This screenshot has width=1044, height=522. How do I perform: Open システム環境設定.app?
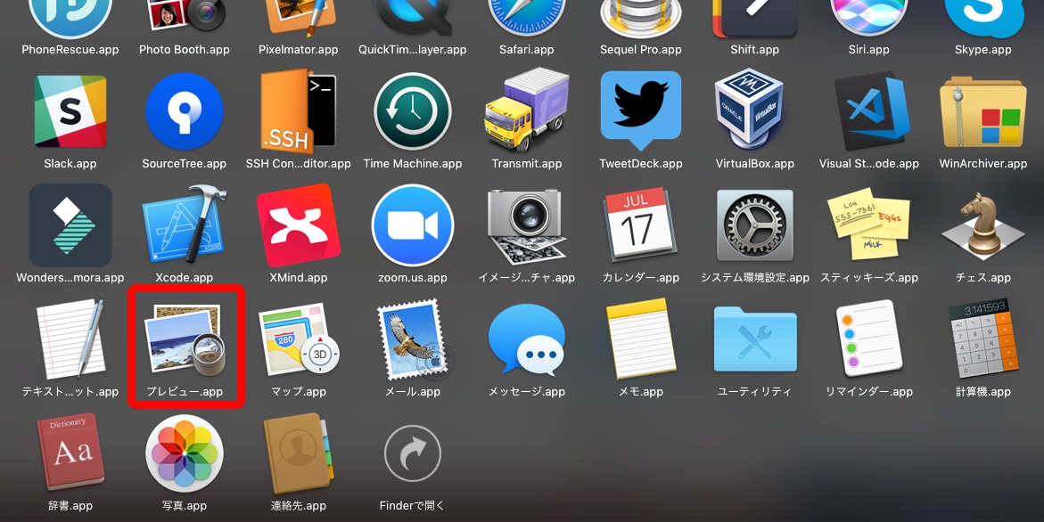(755, 225)
